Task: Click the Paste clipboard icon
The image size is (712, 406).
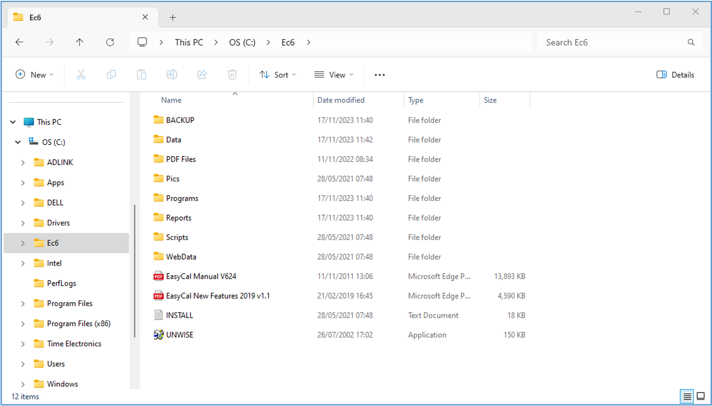Action: (x=141, y=75)
